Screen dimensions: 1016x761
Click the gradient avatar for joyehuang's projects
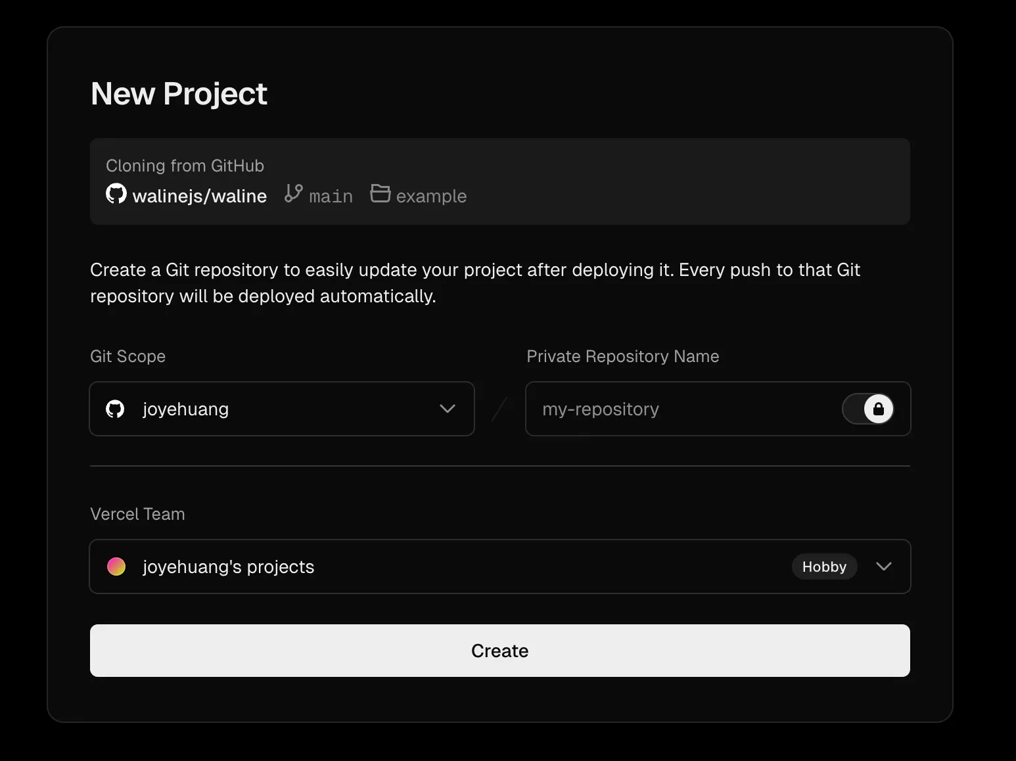point(116,566)
